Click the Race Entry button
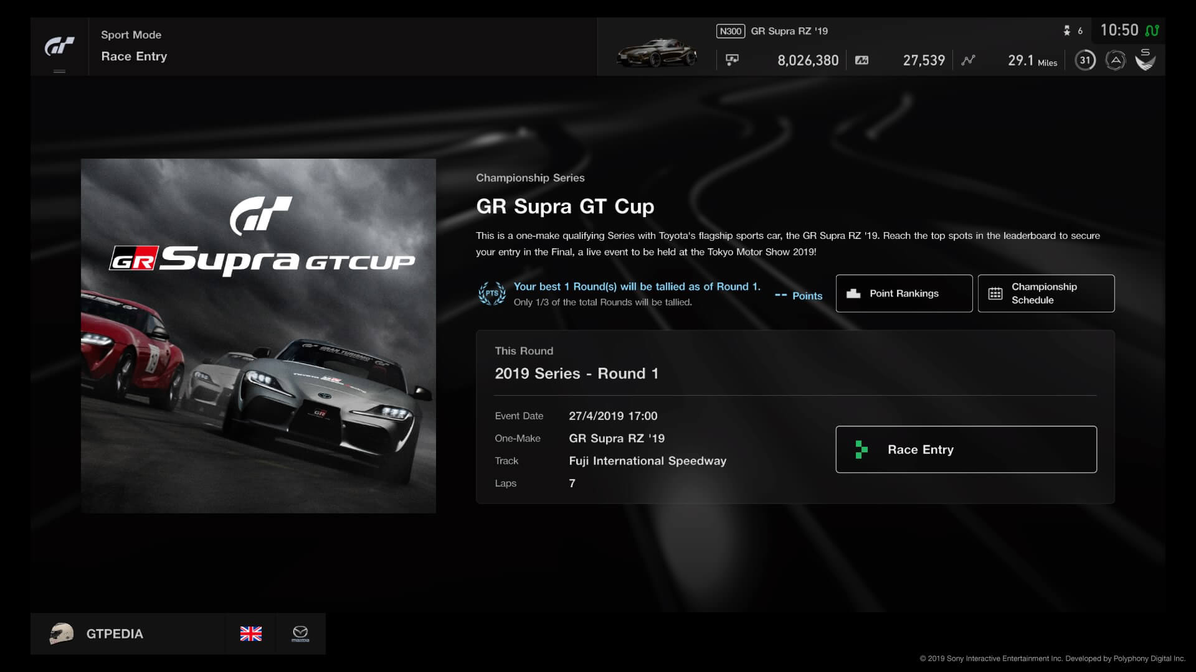The image size is (1196, 672). (x=966, y=449)
